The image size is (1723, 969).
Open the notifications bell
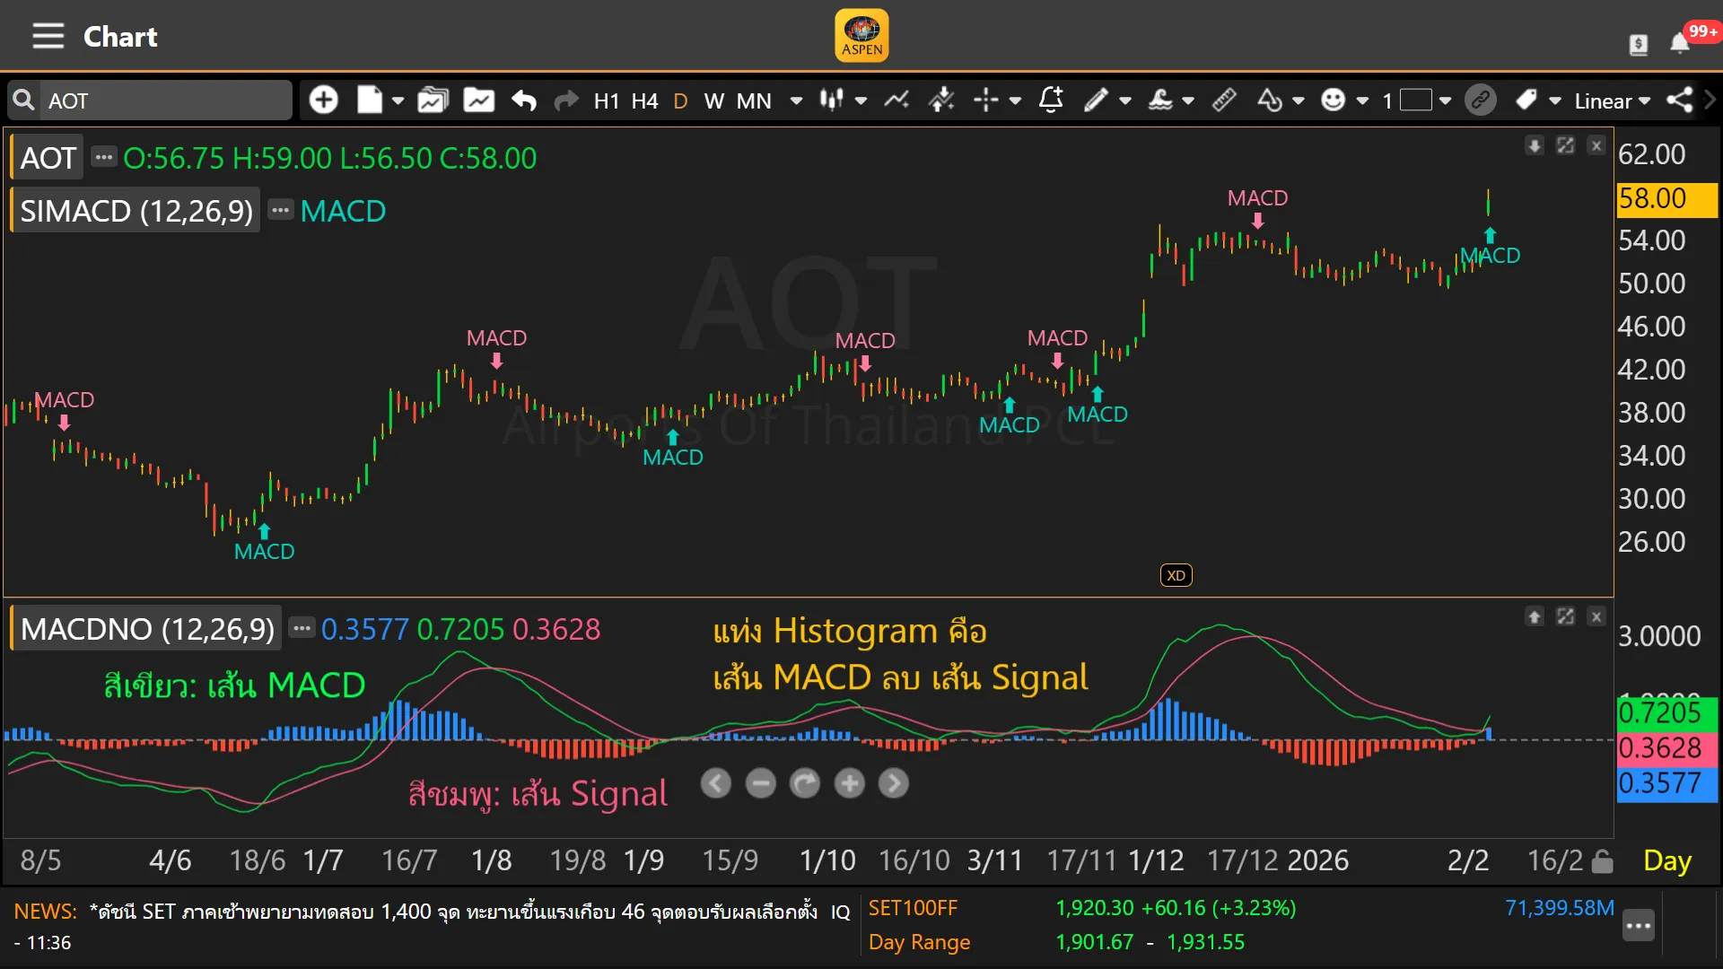[x=1679, y=43]
